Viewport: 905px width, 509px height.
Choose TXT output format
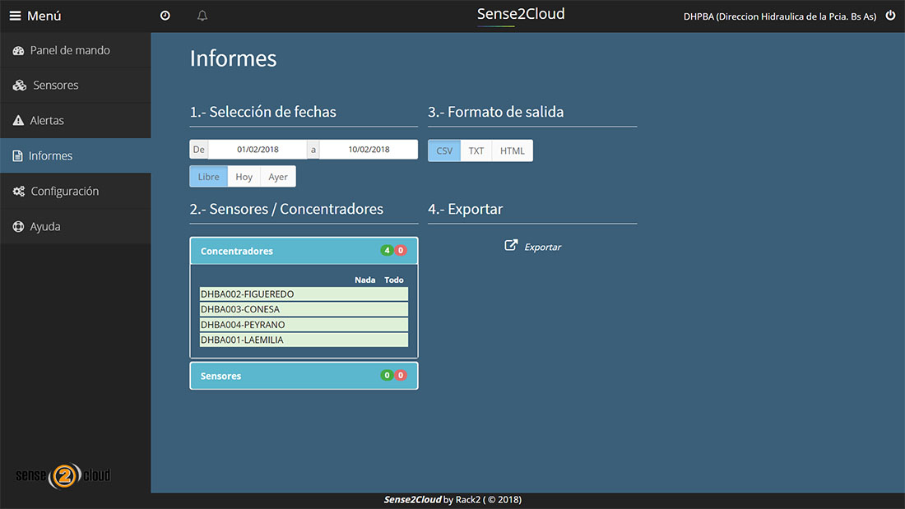[x=476, y=150]
